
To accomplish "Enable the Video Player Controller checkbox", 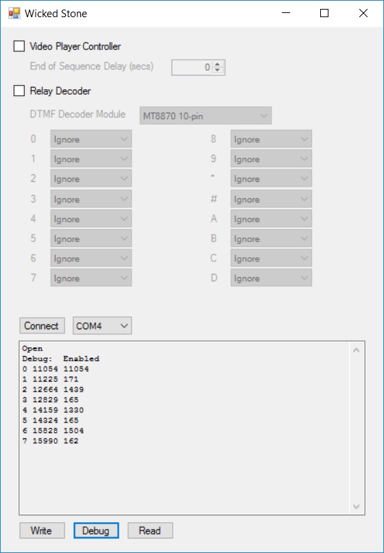I will (x=19, y=46).
